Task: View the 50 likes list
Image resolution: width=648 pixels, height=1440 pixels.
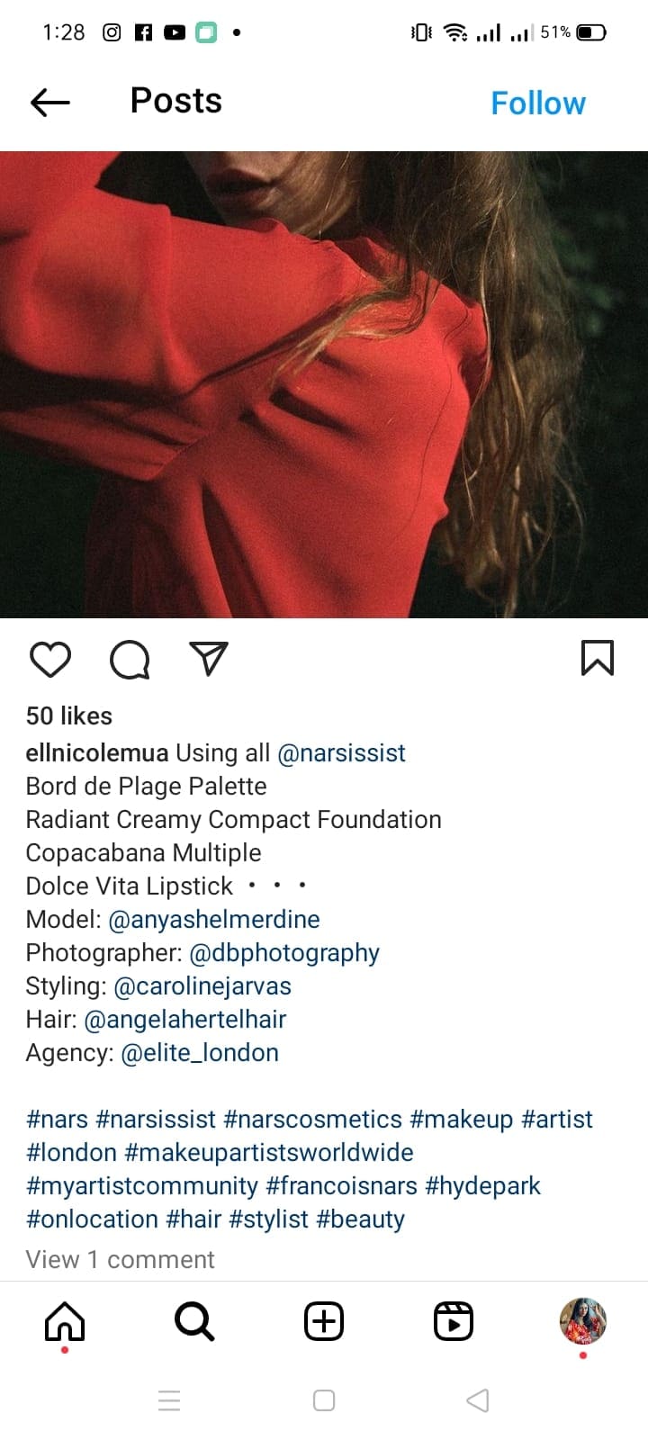Action: [x=69, y=715]
